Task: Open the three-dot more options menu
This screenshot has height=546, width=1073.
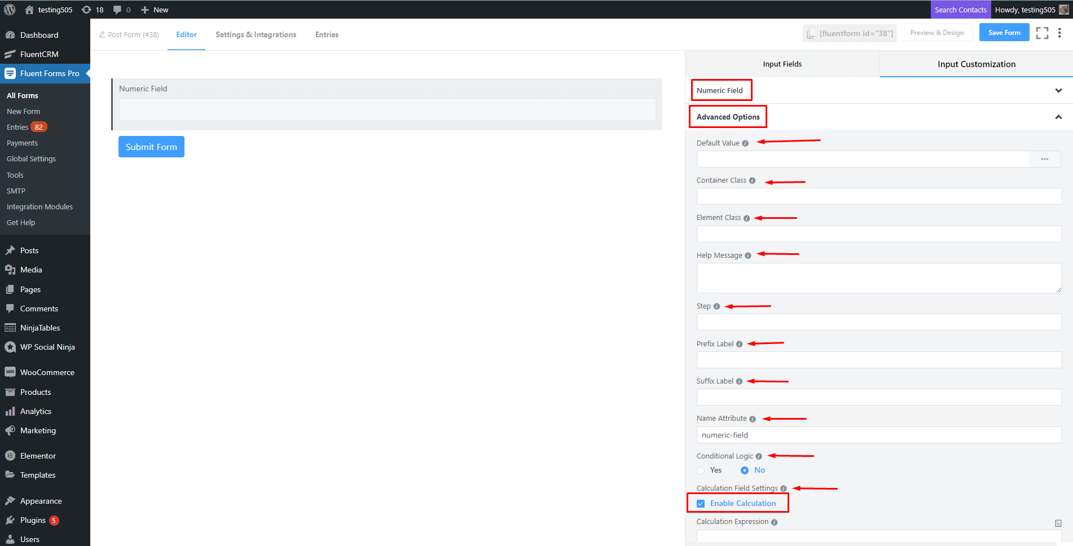Action: click(x=1059, y=33)
